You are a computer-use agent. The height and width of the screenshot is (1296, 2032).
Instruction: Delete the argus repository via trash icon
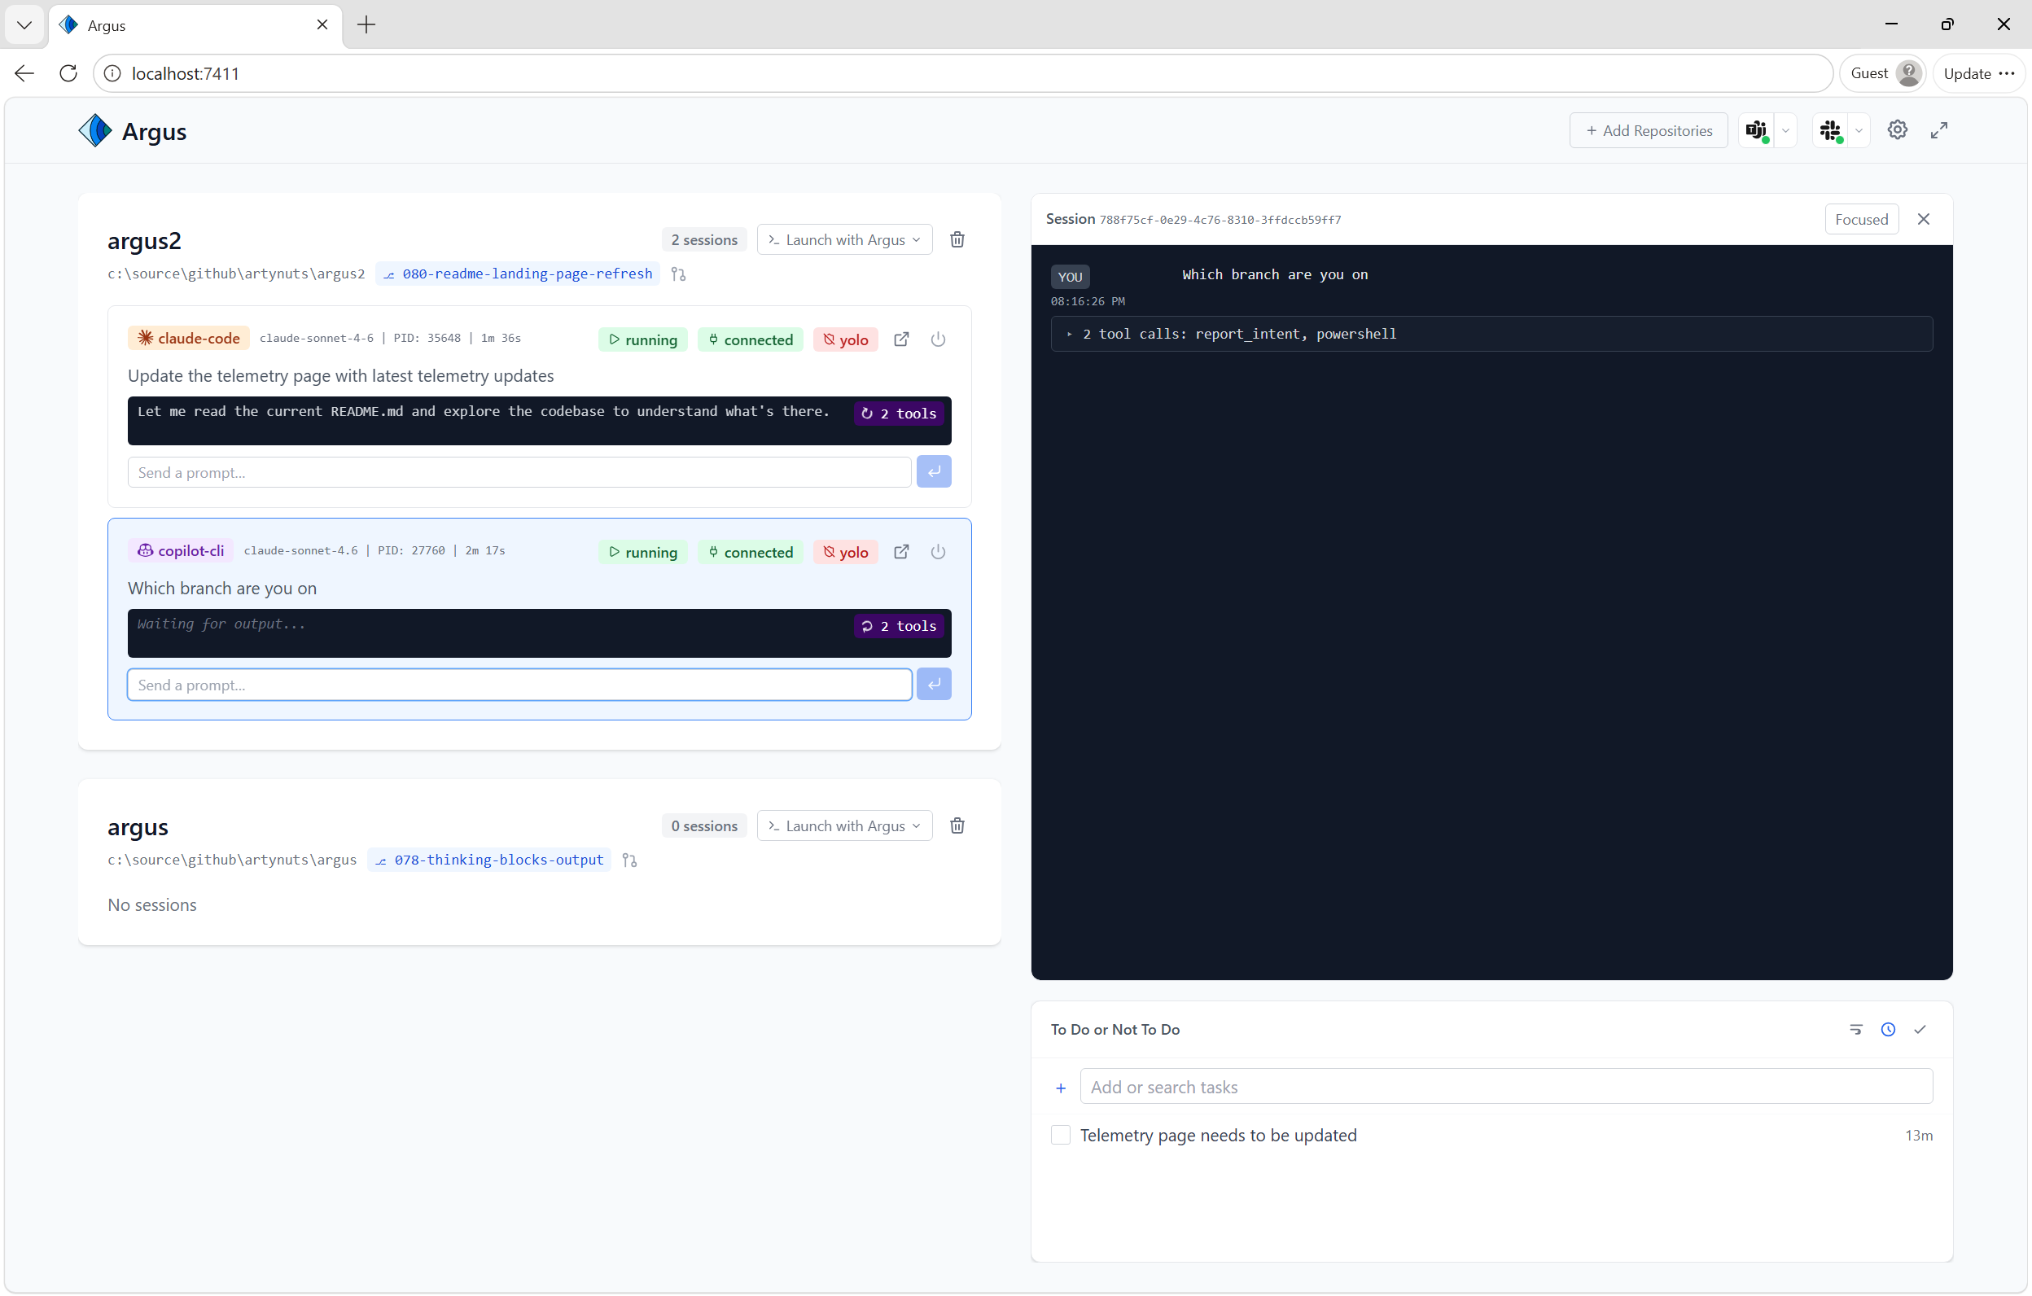pyautogui.click(x=957, y=826)
